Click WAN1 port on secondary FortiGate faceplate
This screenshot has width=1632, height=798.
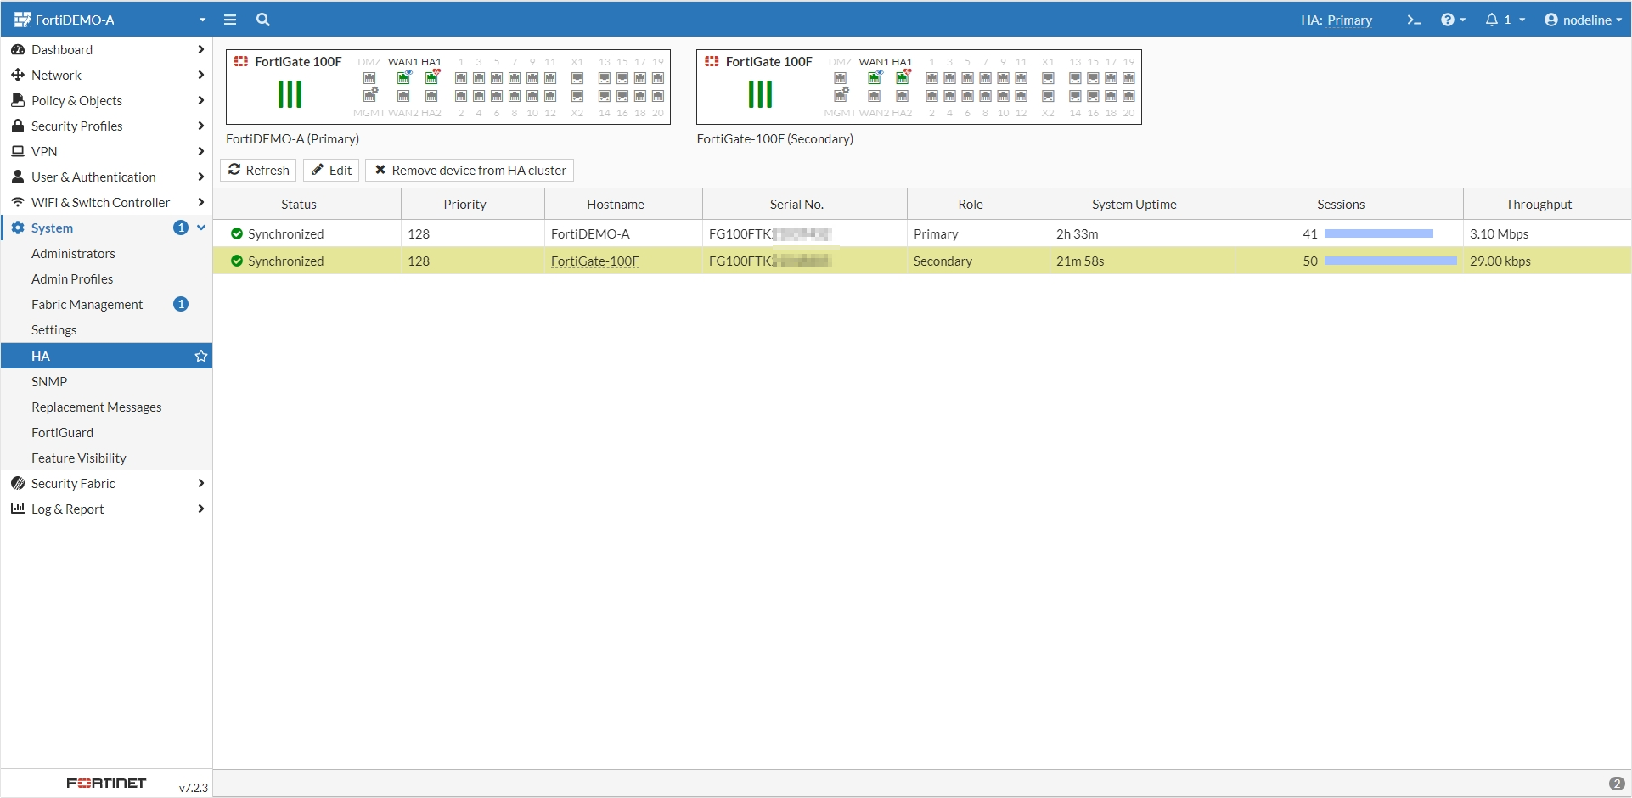pyautogui.click(x=874, y=77)
